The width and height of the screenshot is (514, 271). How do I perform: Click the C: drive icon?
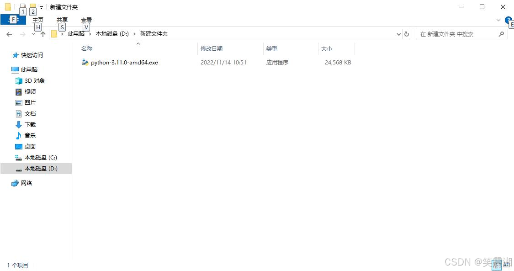19,158
